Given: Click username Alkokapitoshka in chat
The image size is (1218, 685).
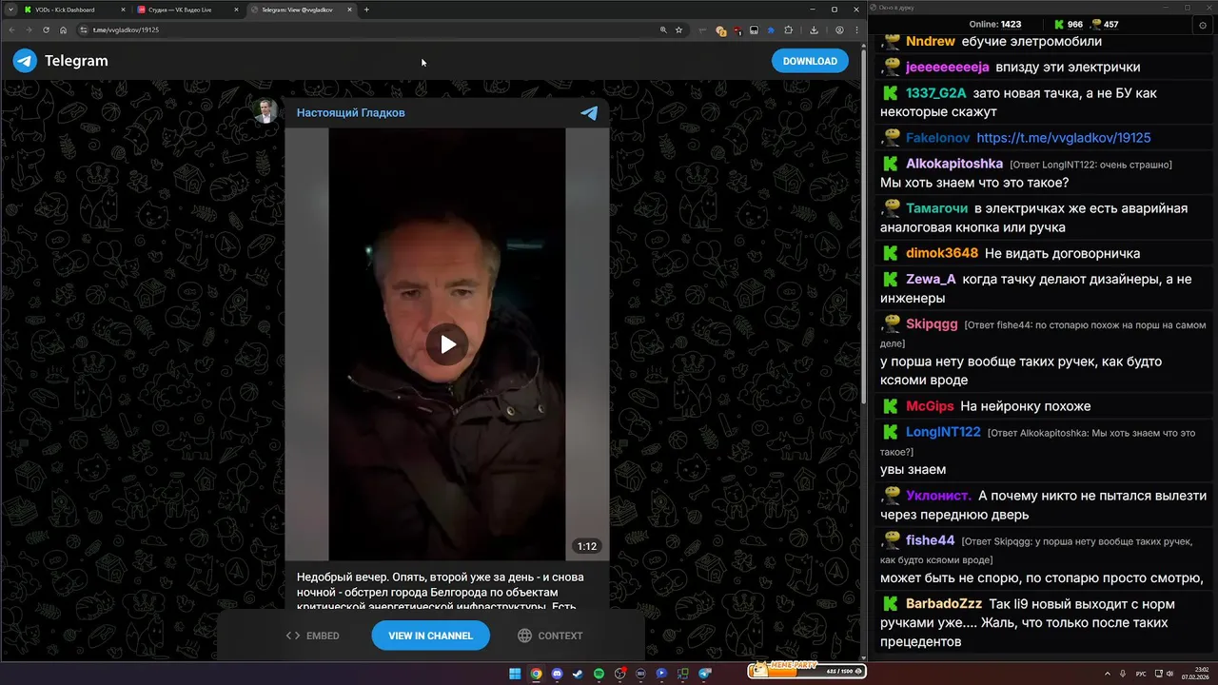Looking at the screenshot, I should point(954,164).
